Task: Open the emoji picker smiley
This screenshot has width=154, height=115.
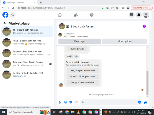Action: tap(140, 102)
